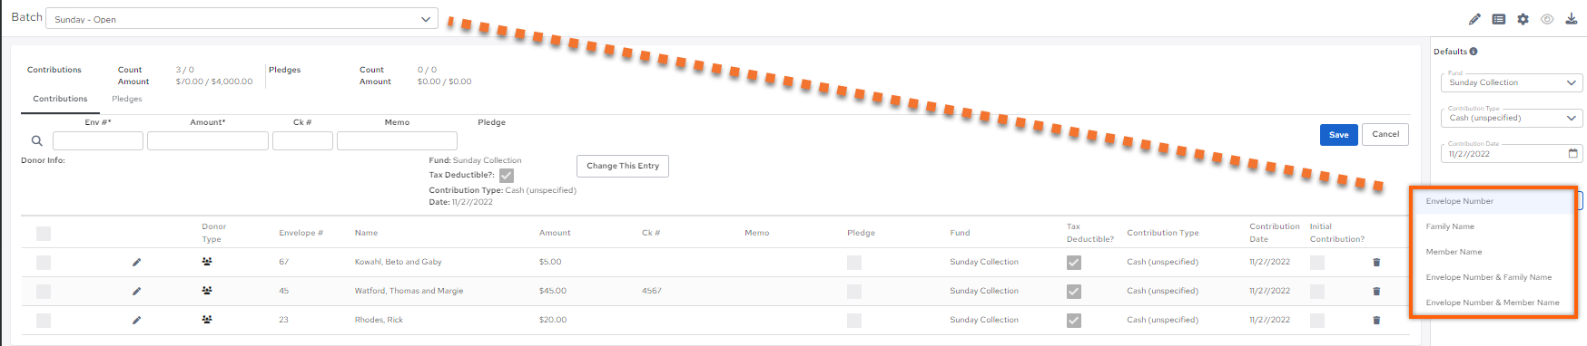Switch to the Pledges tab
1587x346 pixels.
[127, 99]
